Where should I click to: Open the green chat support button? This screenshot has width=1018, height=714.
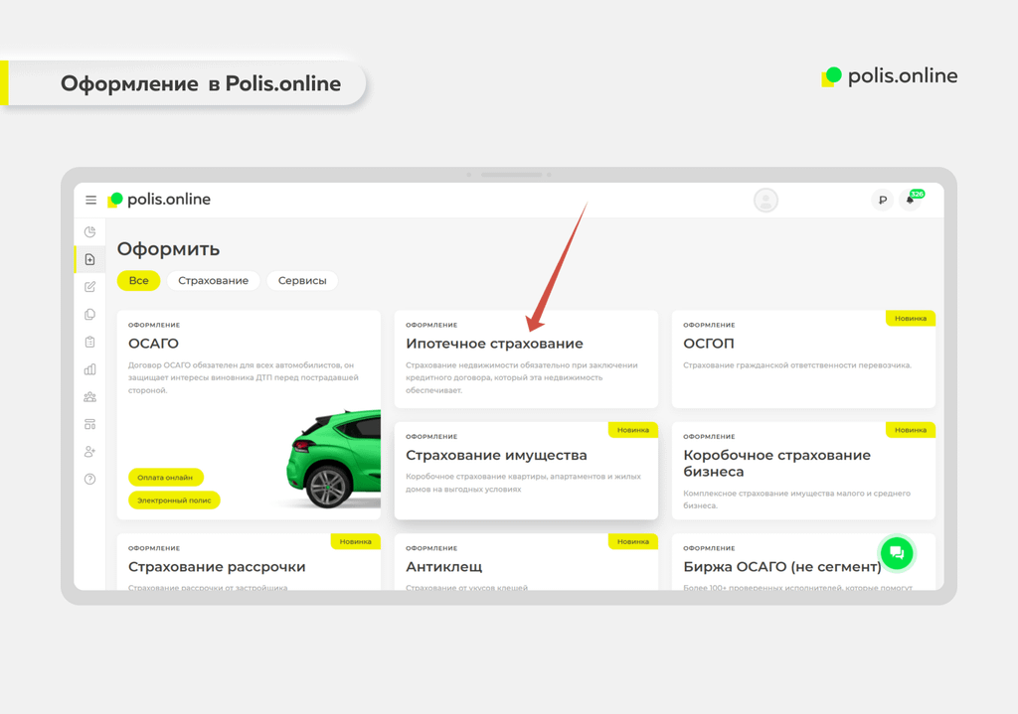point(896,553)
